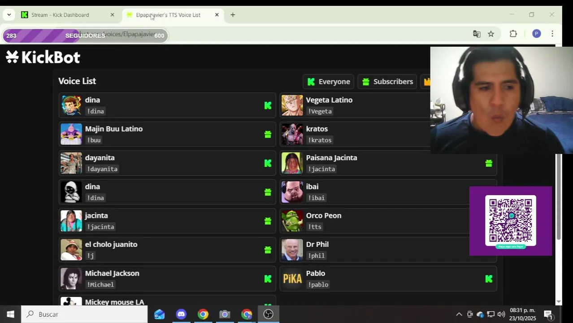Click the !Michael command tag

point(100,284)
